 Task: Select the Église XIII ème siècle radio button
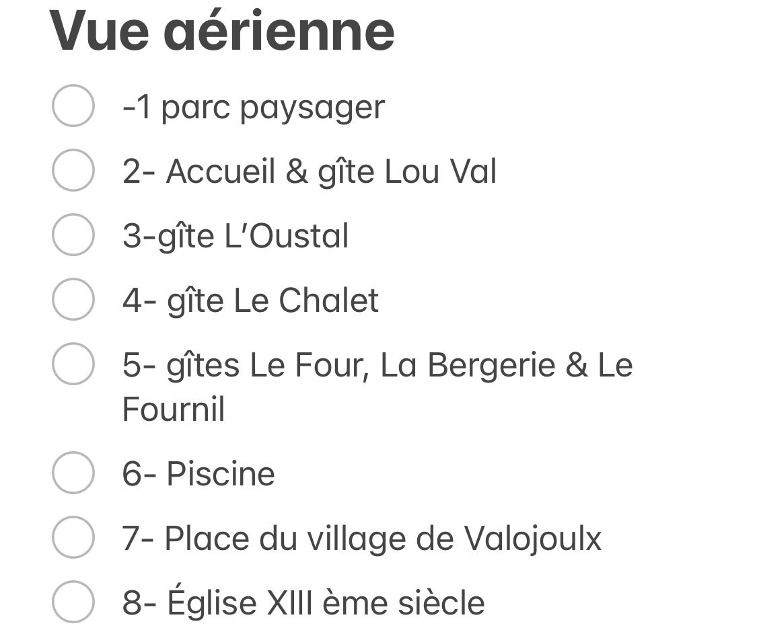73,602
